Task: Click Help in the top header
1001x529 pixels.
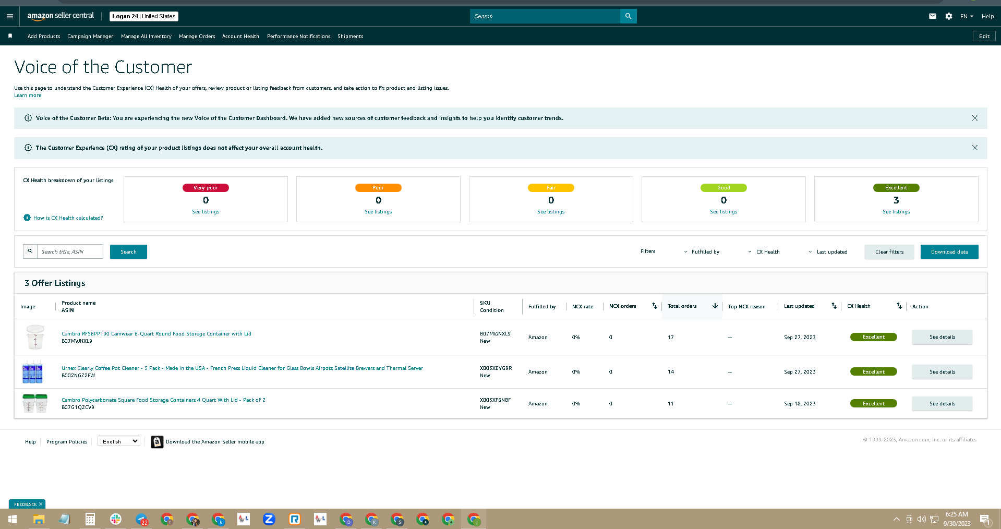Action: click(987, 16)
